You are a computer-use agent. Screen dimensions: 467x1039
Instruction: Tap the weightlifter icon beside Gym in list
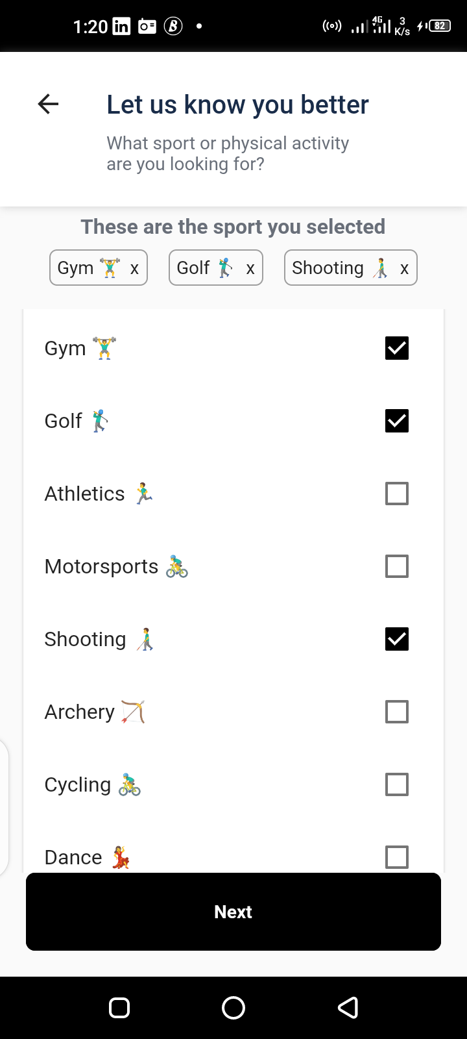(x=104, y=348)
